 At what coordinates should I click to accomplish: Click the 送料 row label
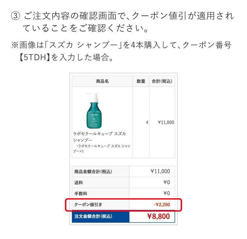[79, 183]
